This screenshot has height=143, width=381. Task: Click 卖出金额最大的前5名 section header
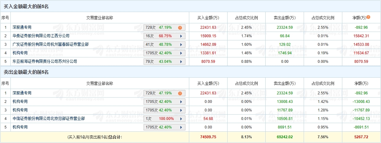click(x=26, y=72)
